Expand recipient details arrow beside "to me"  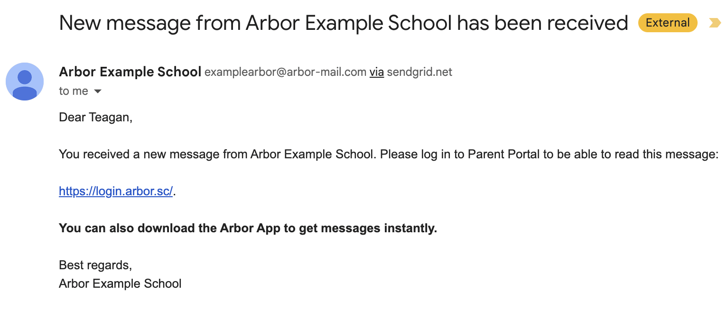pos(98,91)
